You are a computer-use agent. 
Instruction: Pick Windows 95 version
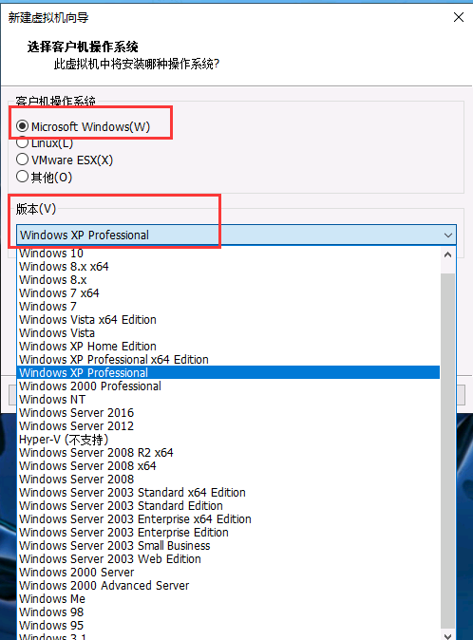[228, 626]
